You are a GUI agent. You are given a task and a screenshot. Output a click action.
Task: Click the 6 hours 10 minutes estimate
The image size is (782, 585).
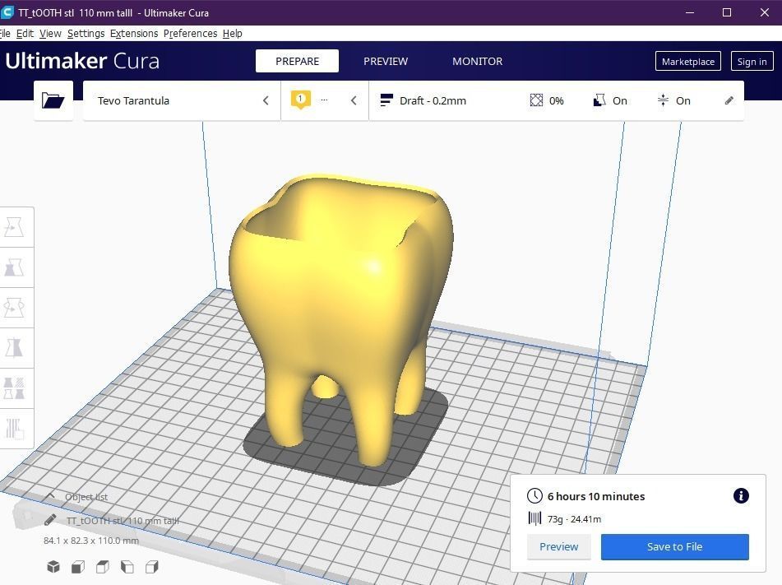click(x=596, y=496)
